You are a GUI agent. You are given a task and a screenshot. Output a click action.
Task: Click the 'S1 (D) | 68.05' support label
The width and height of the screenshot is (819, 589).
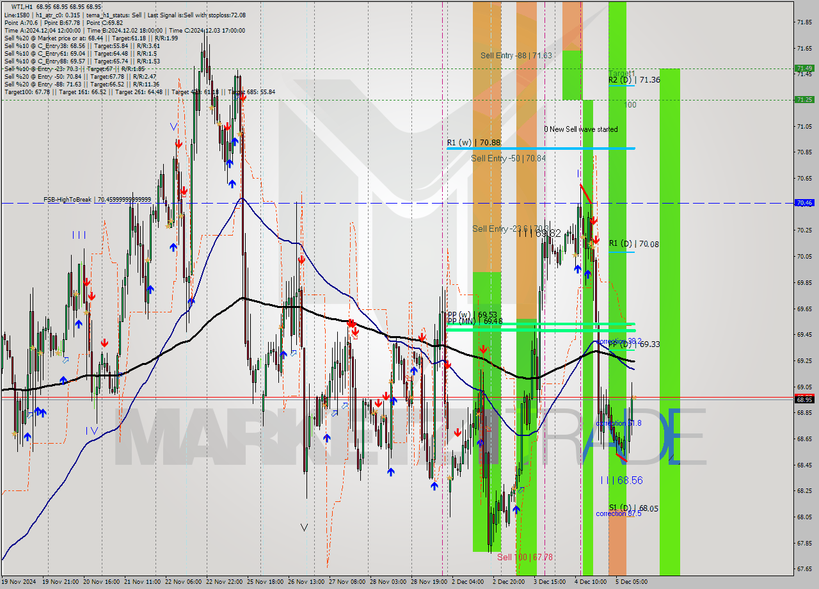click(x=633, y=508)
